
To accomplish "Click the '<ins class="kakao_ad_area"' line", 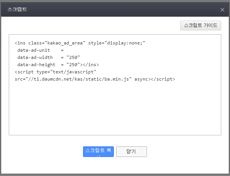I will point(80,43).
